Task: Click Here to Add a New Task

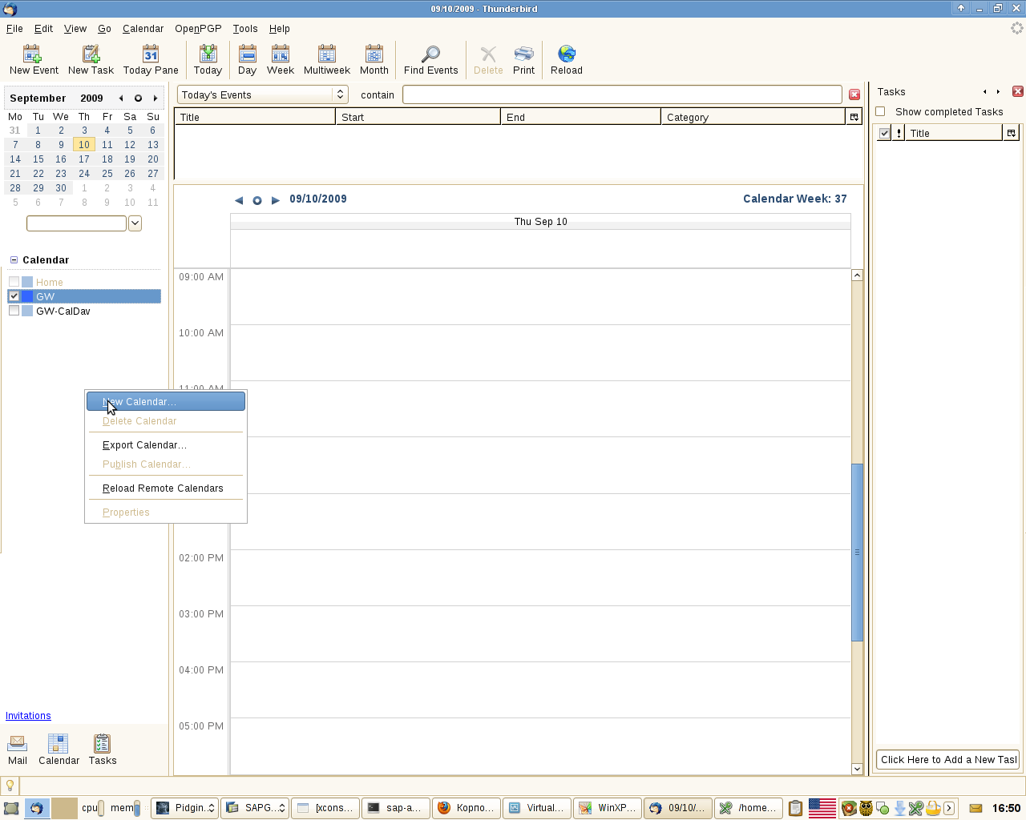Action: tap(947, 760)
